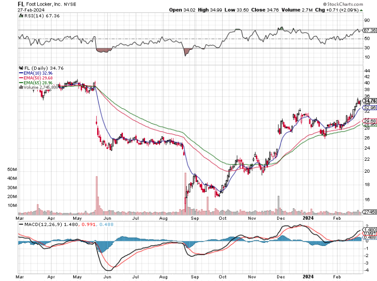Click the tall volume spike bar in late May

coord(97,195)
